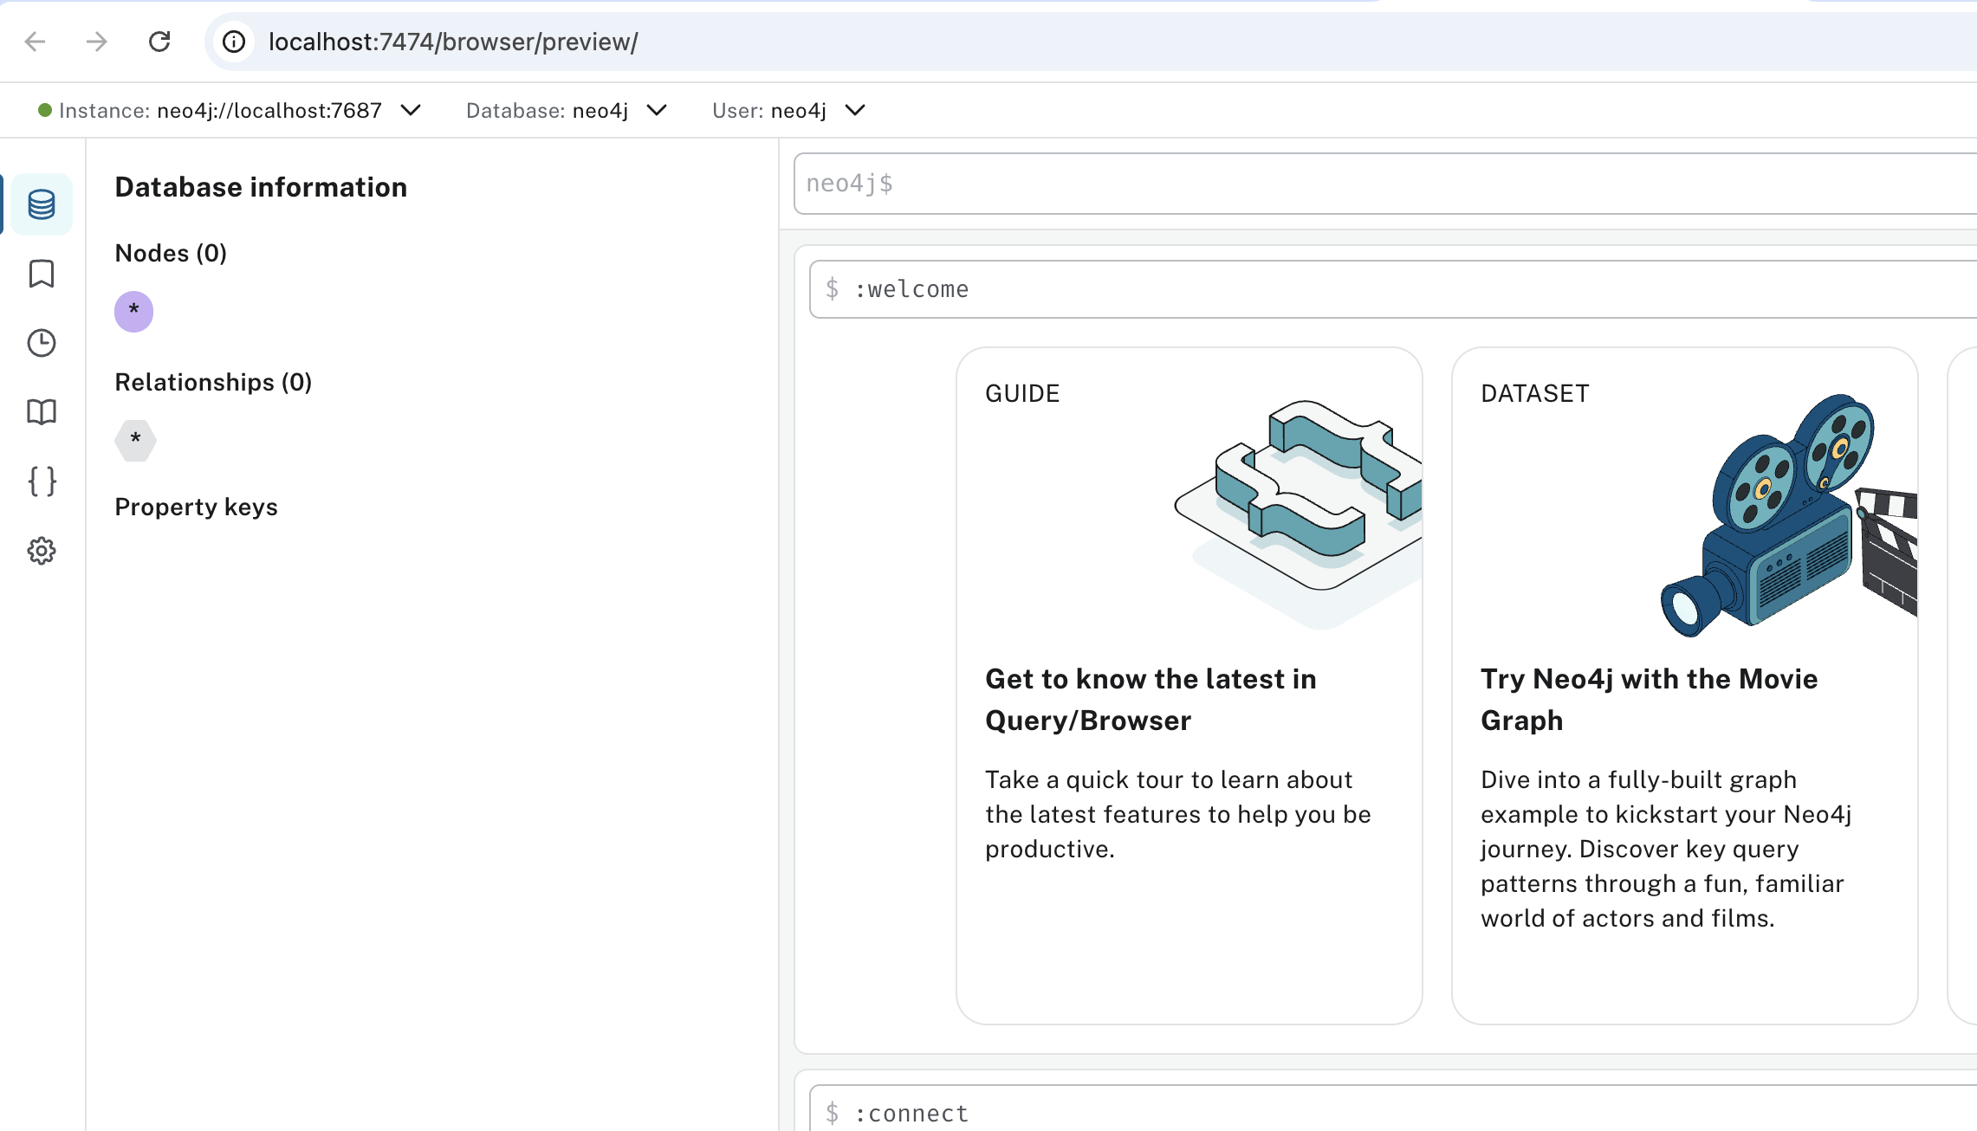Click the 'Nodes (0)' heading

click(171, 253)
